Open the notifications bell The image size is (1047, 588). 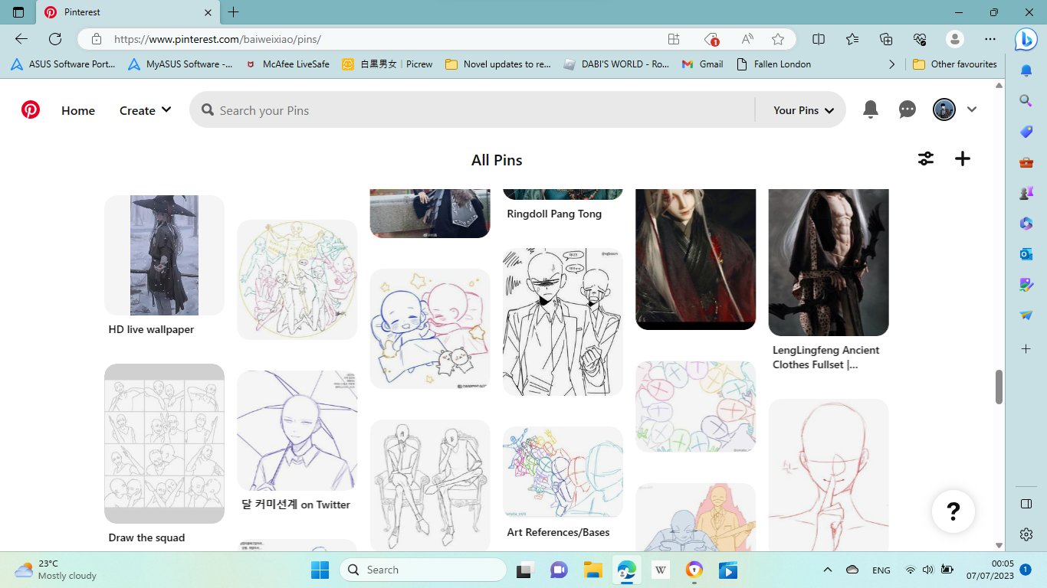[x=871, y=110]
